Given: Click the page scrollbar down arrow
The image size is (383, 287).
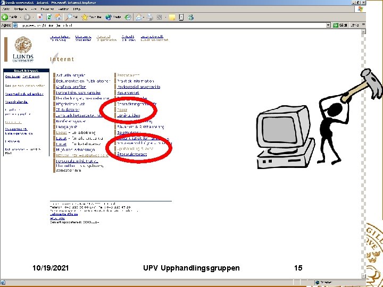Looking at the screenshot, I should 363,276.
